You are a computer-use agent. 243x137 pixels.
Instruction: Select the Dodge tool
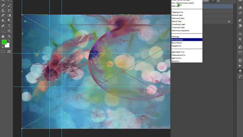click(9, 20)
